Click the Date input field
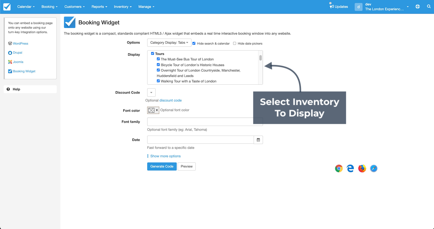434x229 pixels. (201, 140)
